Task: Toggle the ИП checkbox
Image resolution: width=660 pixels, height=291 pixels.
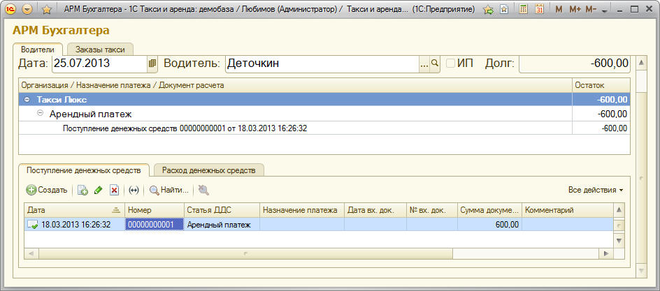Action: pos(451,64)
